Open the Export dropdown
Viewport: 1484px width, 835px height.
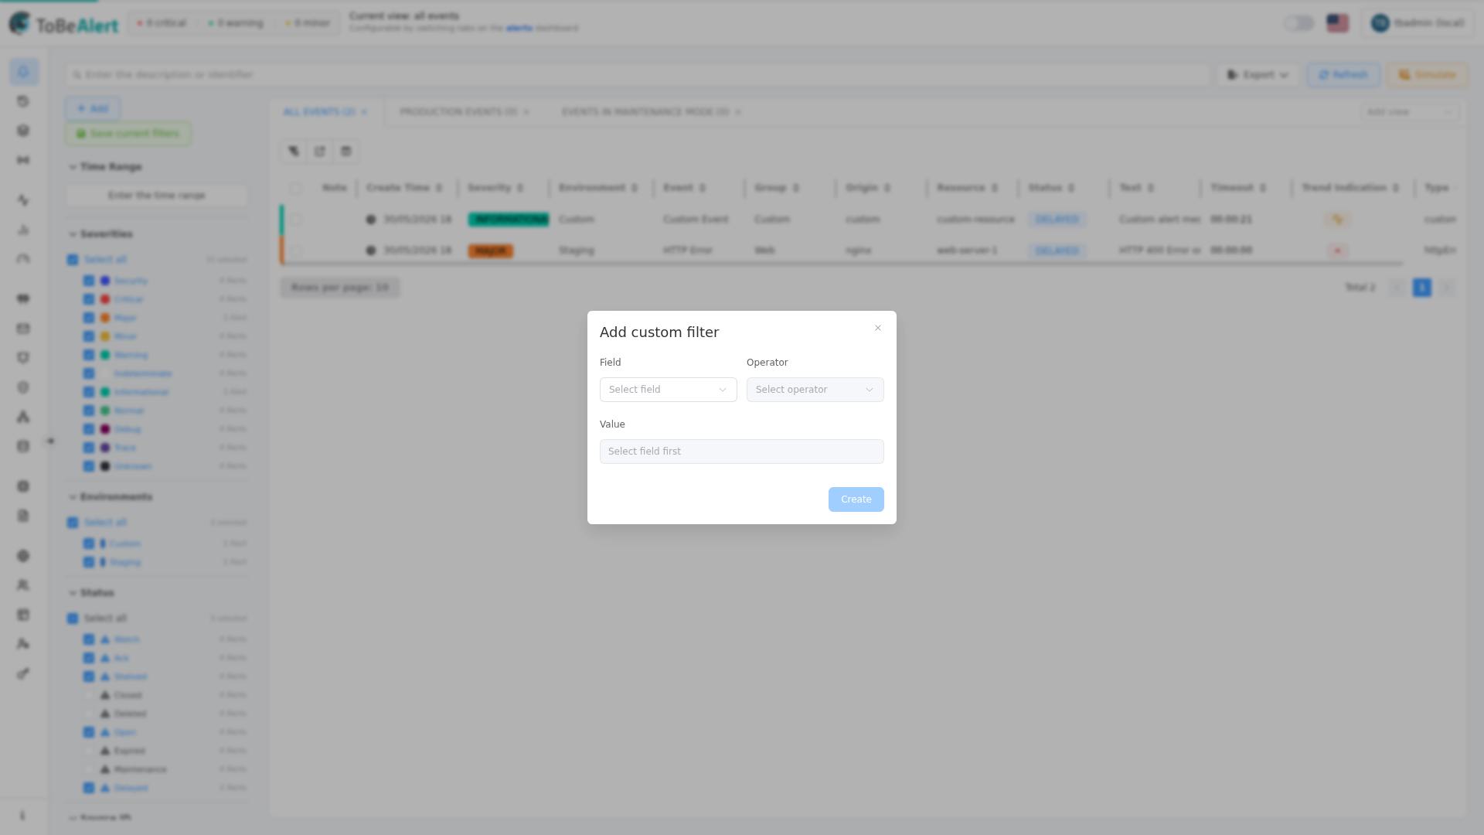click(1258, 75)
